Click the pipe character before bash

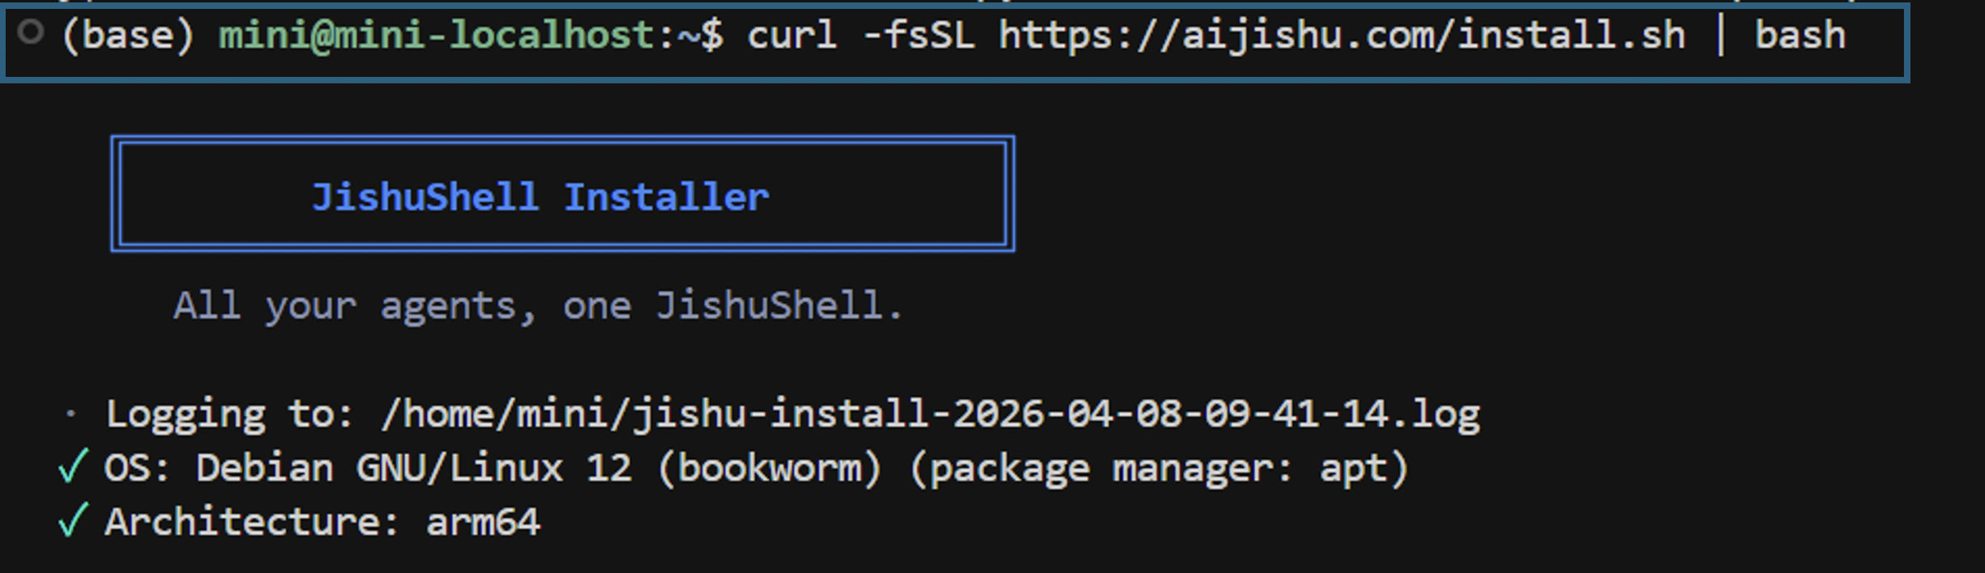click(1720, 36)
